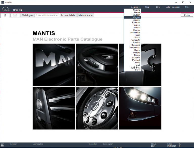Choose Italiano in the dropdown list
The image size is (194, 148).
point(132,27)
